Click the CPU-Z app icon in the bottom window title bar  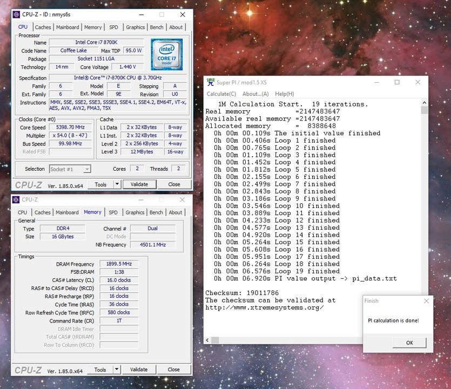point(16,199)
